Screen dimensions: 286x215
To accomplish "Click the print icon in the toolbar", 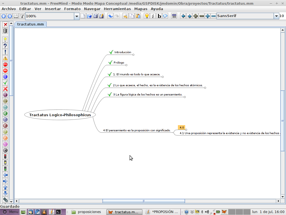I will point(16,16).
